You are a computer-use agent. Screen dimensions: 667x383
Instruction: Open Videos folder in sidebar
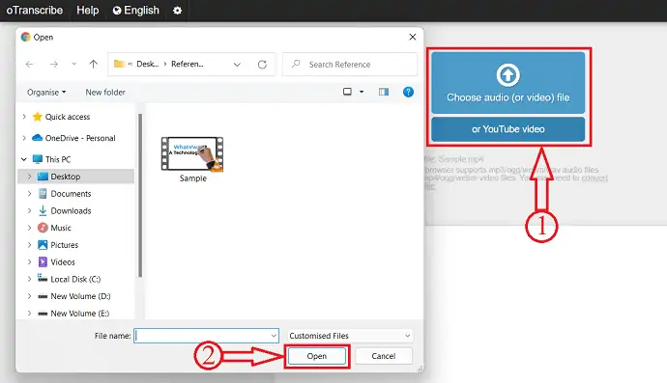click(x=63, y=262)
